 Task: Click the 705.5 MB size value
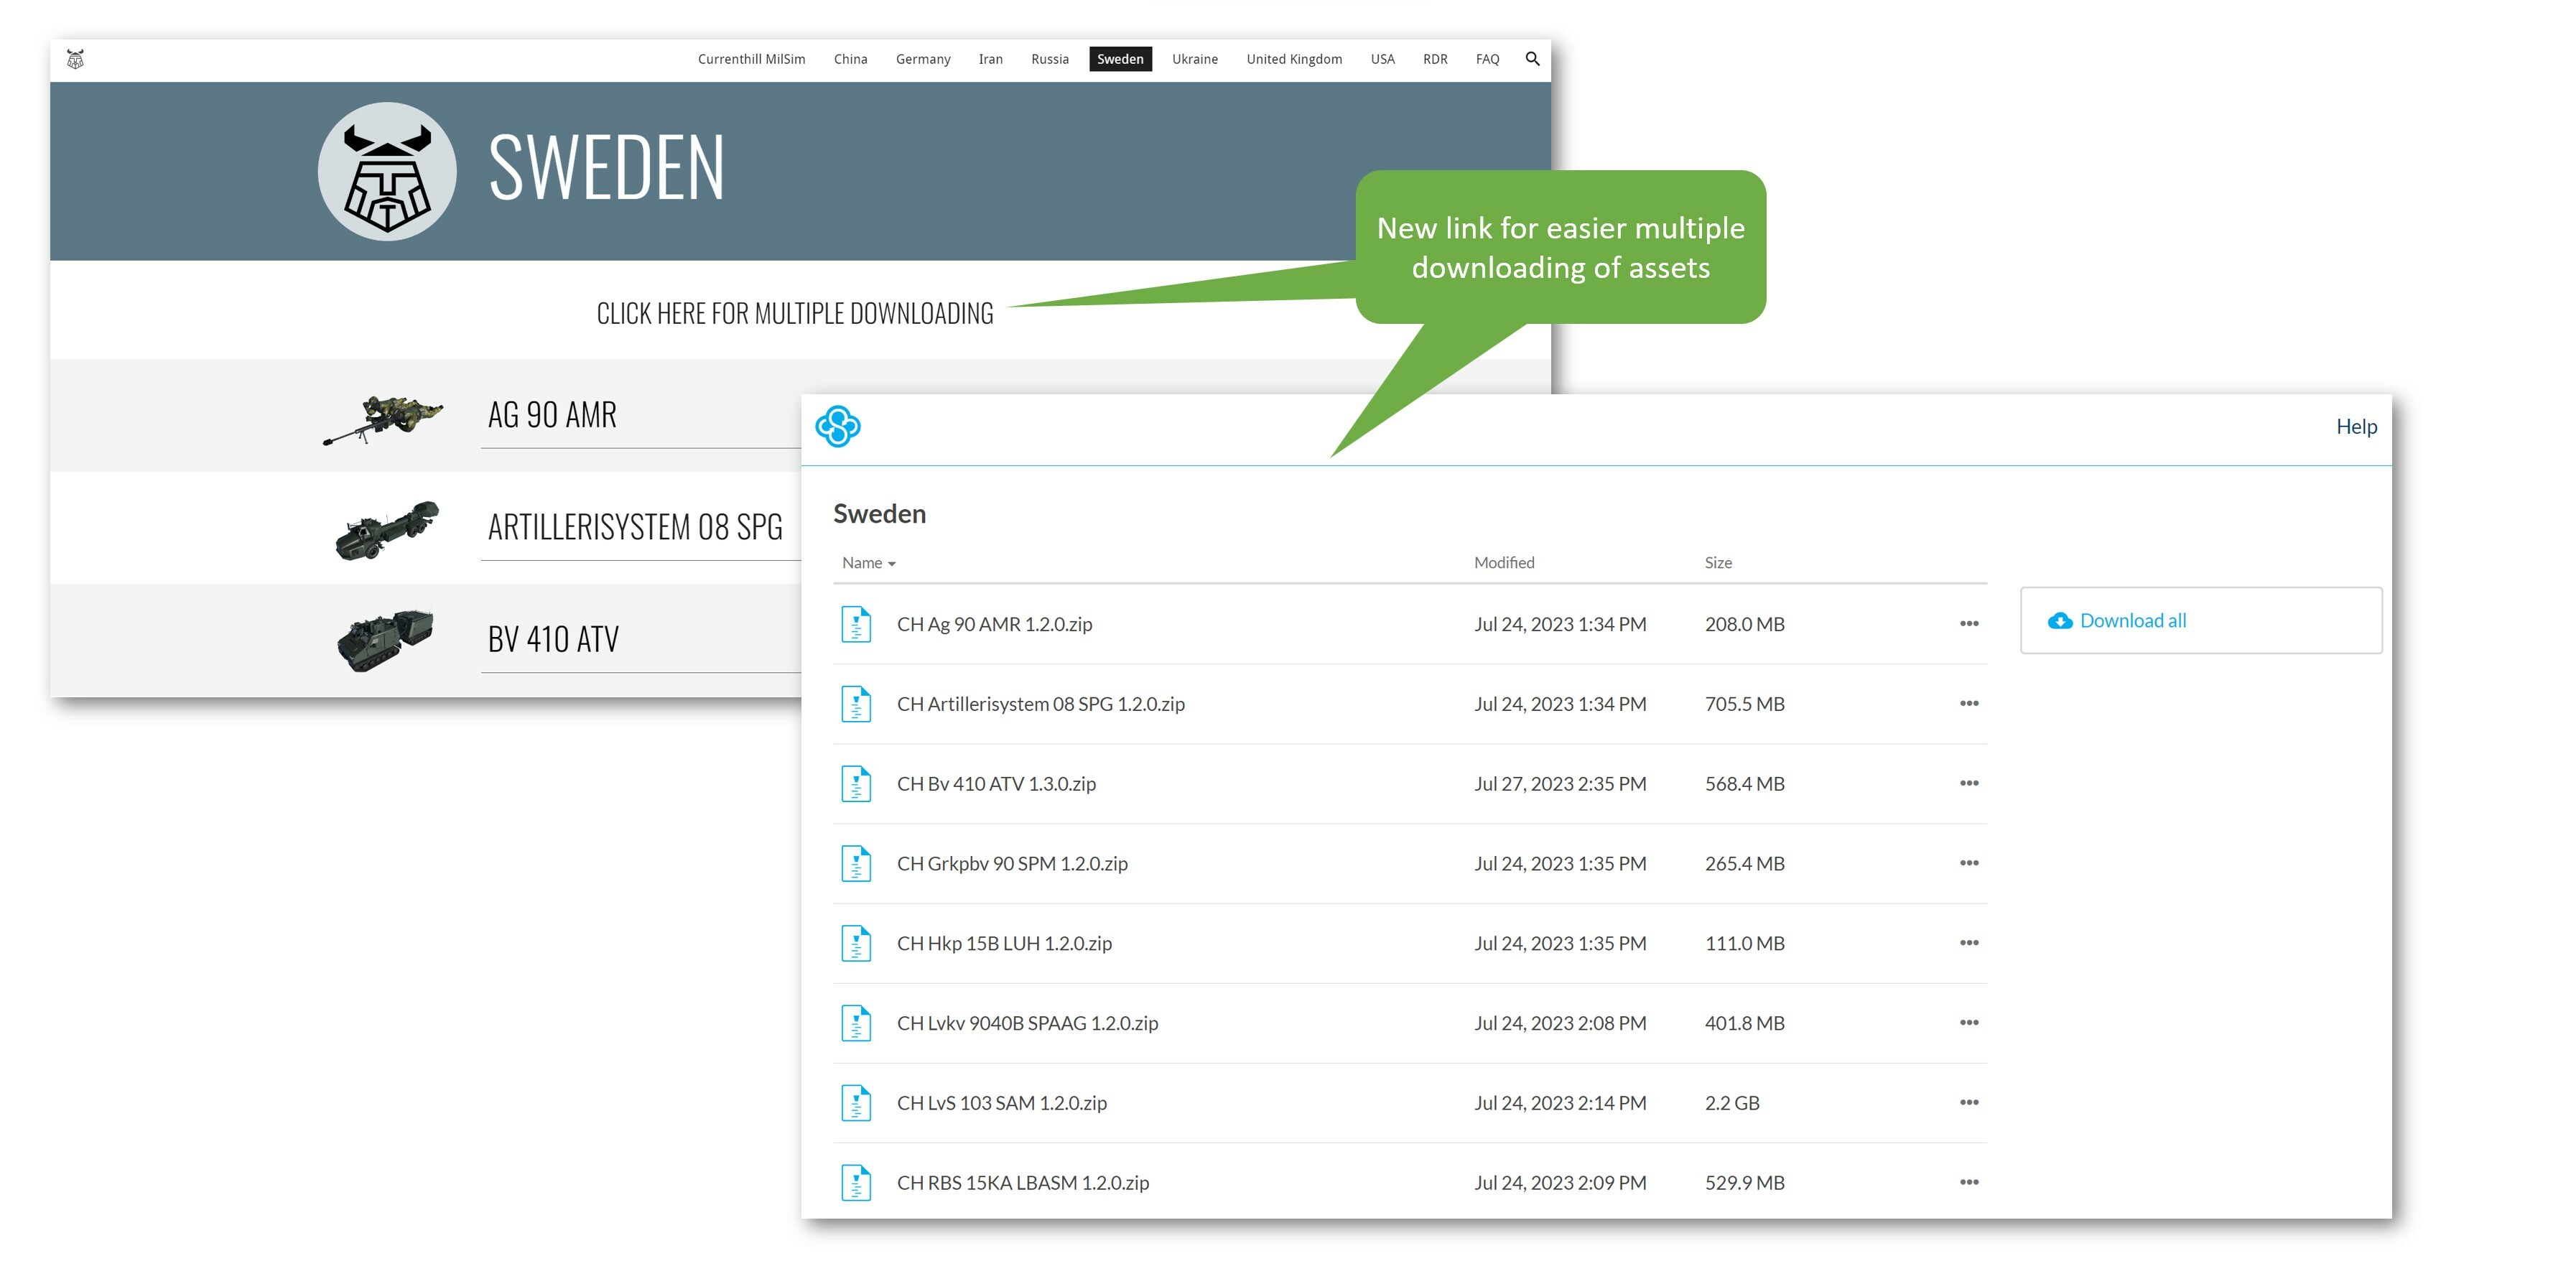(1744, 704)
